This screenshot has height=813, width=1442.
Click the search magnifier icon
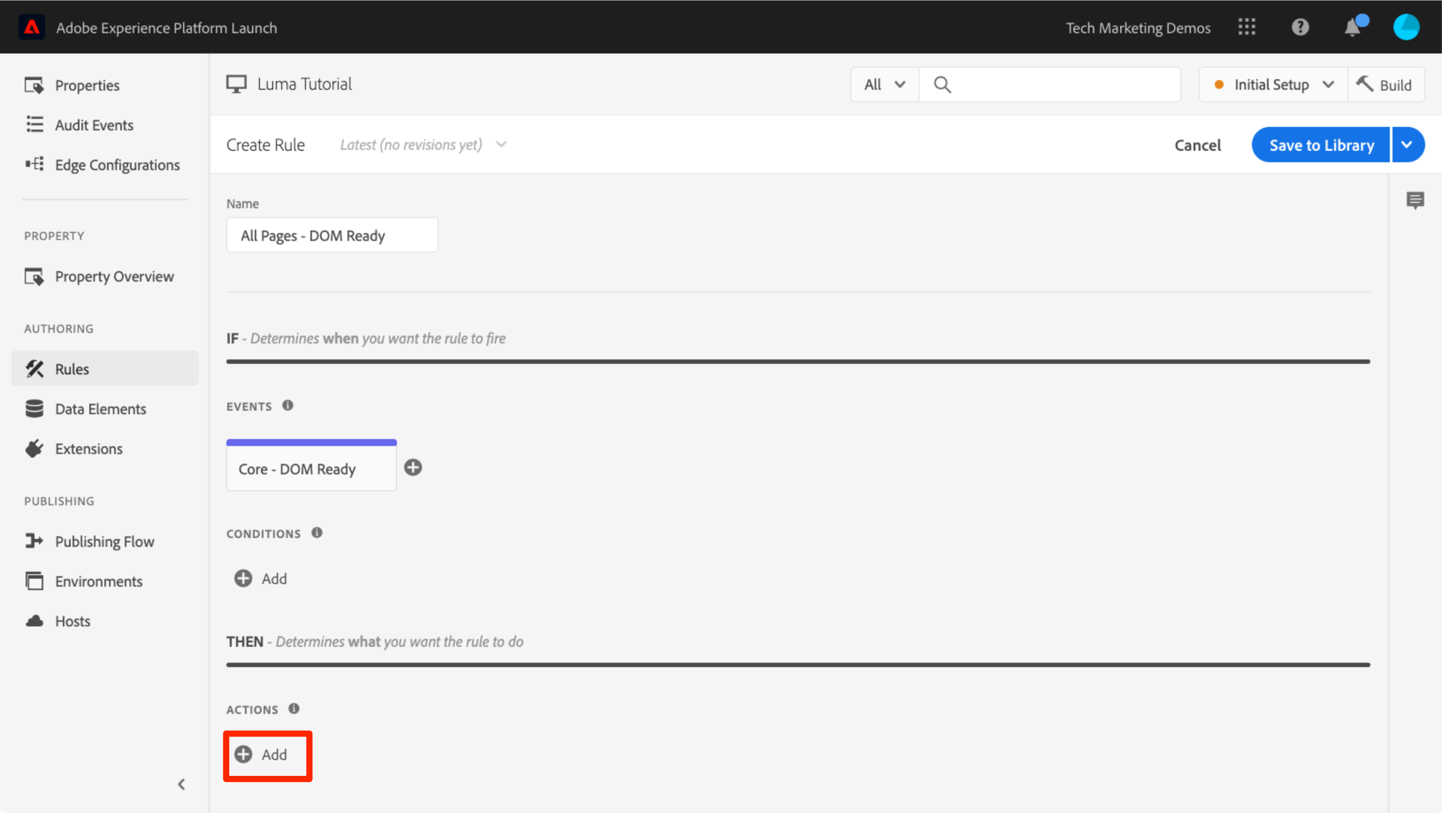tap(942, 84)
